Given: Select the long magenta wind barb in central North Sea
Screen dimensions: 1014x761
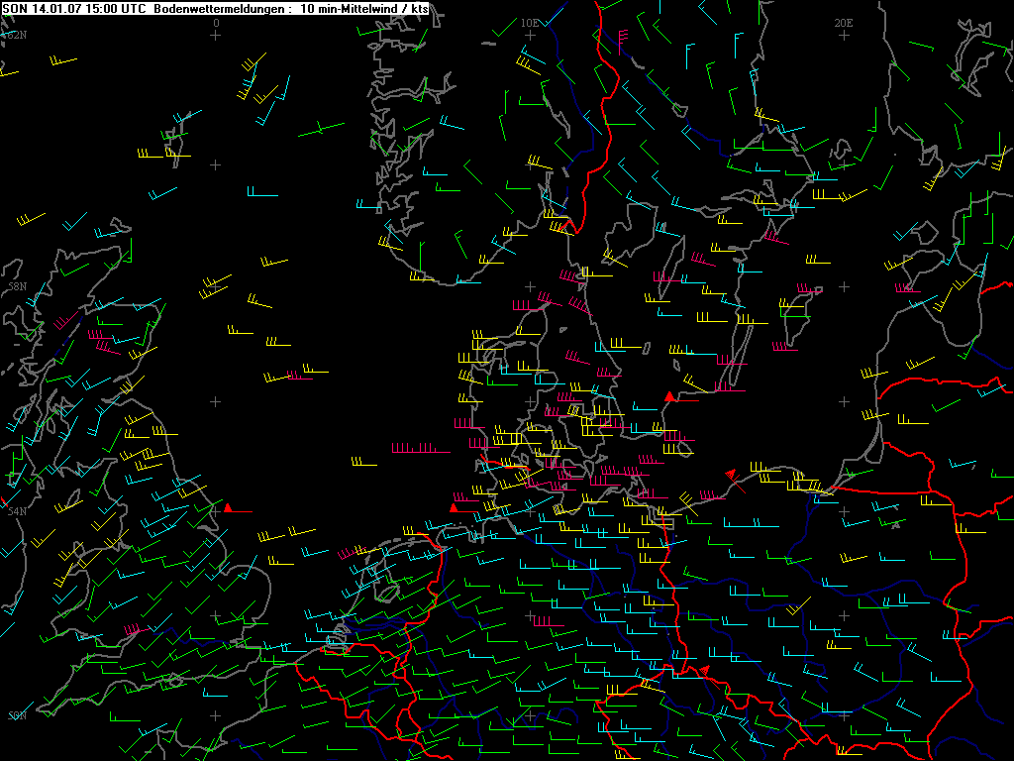Looking at the screenshot, I should (421, 449).
